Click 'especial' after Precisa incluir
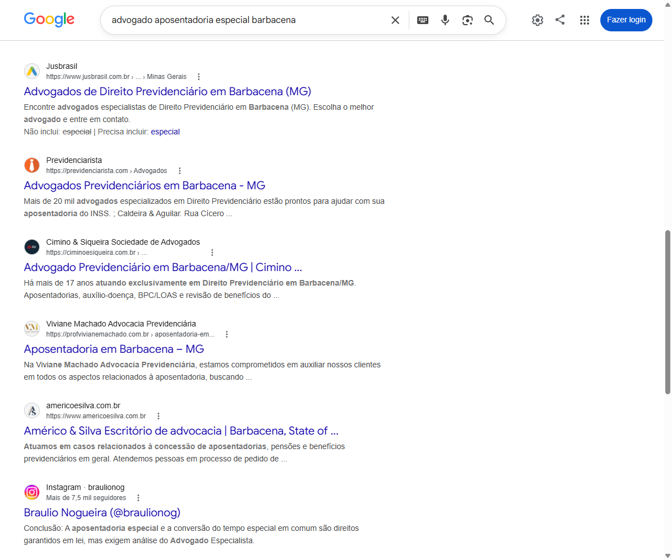 pos(165,132)
